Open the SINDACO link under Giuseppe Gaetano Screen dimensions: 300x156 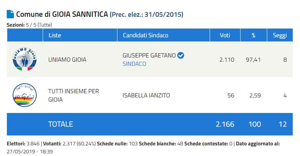[x=134, y=64]
